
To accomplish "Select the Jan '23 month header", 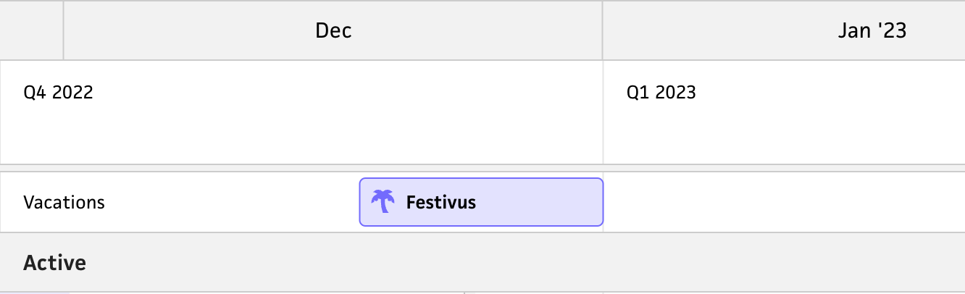I will point(872,30).
